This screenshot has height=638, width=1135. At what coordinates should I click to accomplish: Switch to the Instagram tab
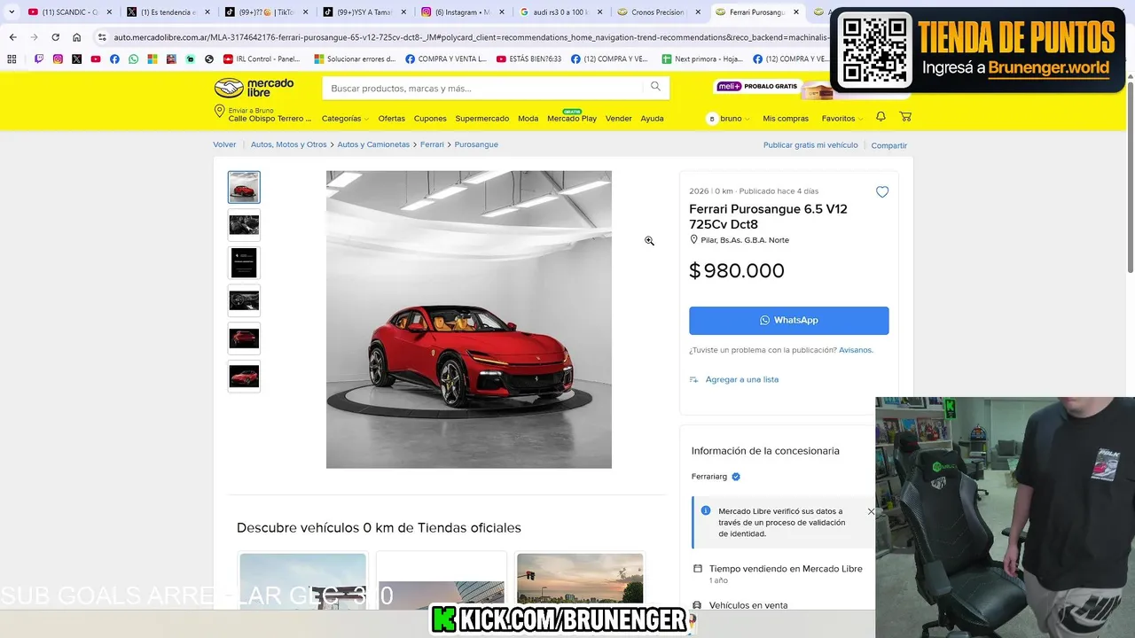(461, 12)
